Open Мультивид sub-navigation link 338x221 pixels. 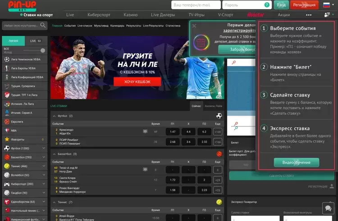click(101, 26)
